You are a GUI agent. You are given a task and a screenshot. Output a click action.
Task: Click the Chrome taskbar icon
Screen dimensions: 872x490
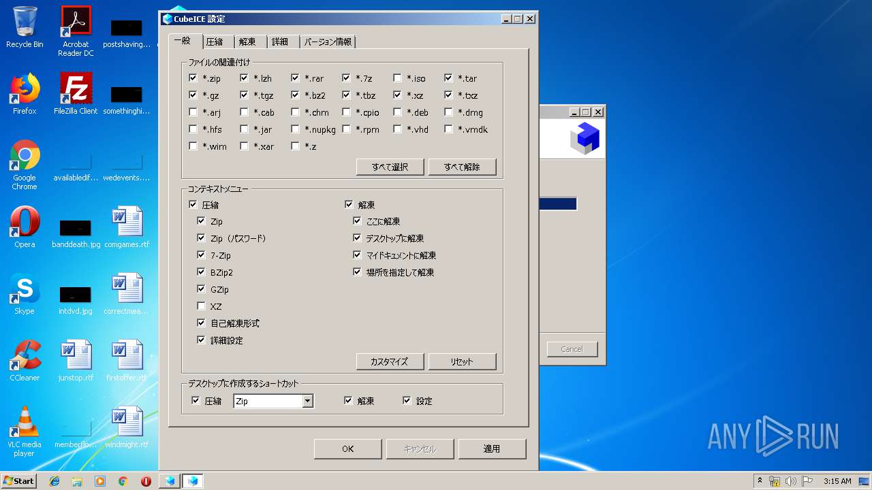click(123, 481)
